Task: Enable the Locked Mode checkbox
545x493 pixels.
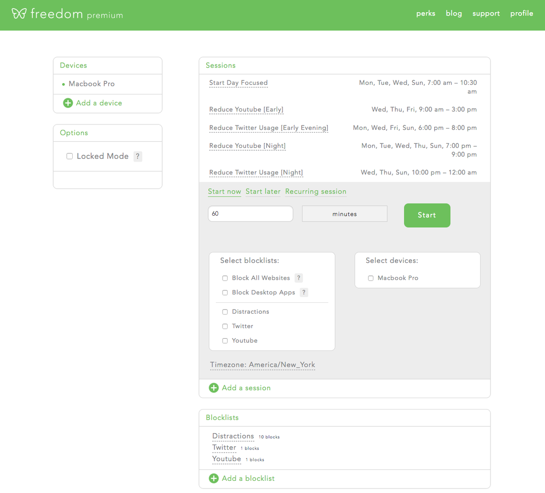Action: [69, 156]
